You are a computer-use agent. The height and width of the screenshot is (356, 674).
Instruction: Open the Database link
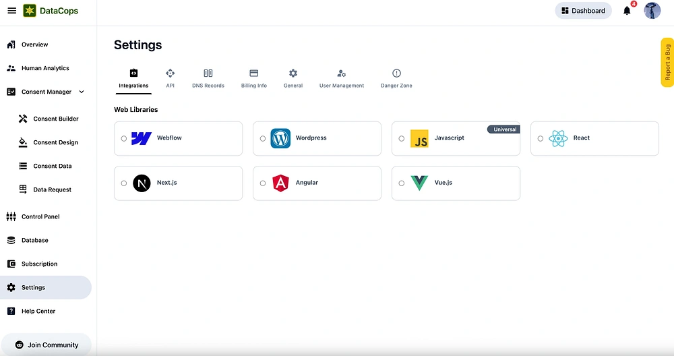pyautogui.click(x=35, y=240)
